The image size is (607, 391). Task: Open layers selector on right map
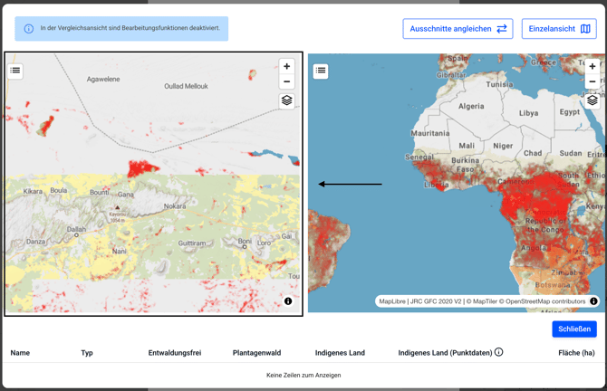592,100
